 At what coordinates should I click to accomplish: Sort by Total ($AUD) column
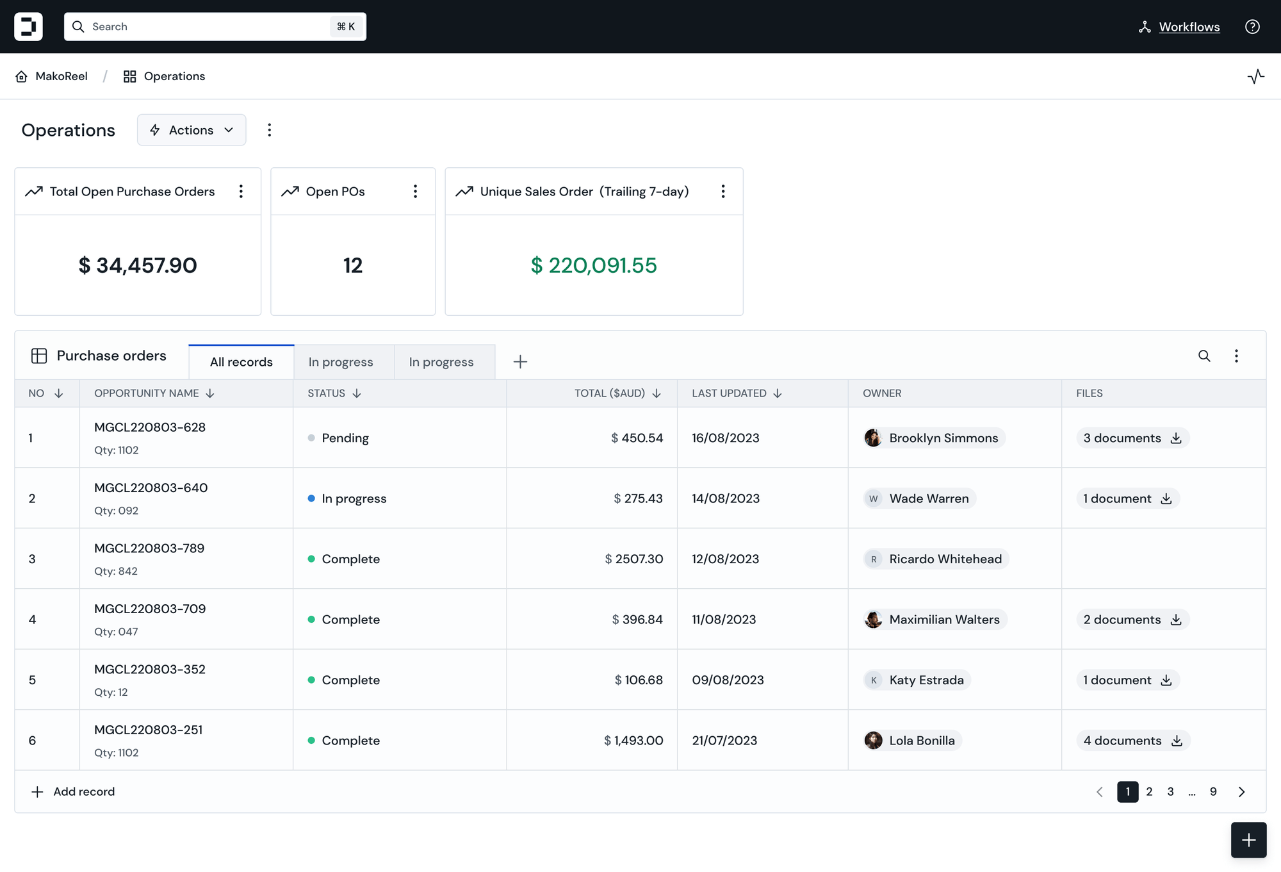coord(657,393)
